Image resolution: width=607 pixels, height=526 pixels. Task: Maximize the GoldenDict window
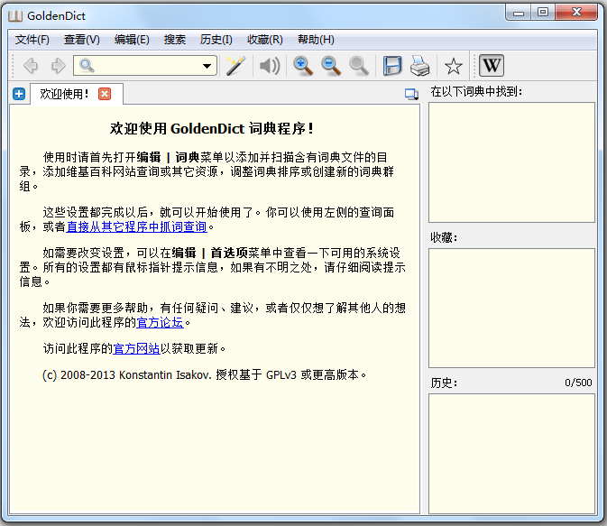pos(543,12)
